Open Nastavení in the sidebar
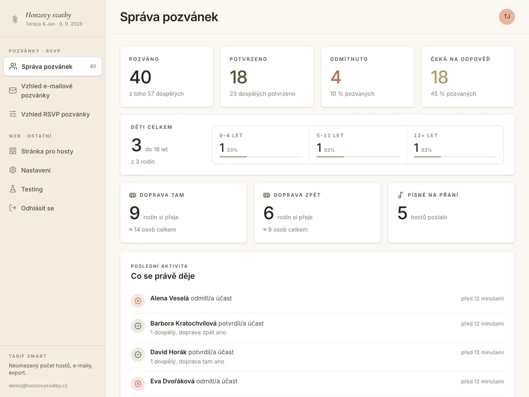529x397 pixels. (52, 170)
